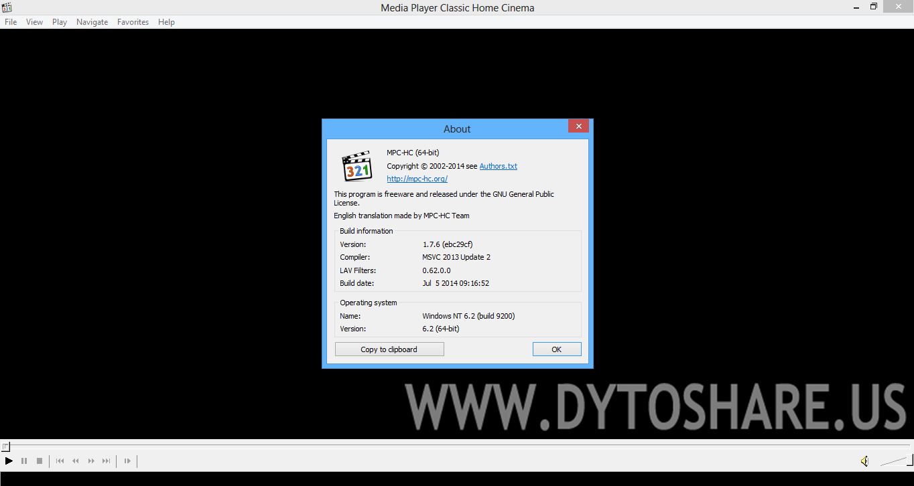Skip to previous track icon
Screen dimensions: 914x486
coord(60,461)
